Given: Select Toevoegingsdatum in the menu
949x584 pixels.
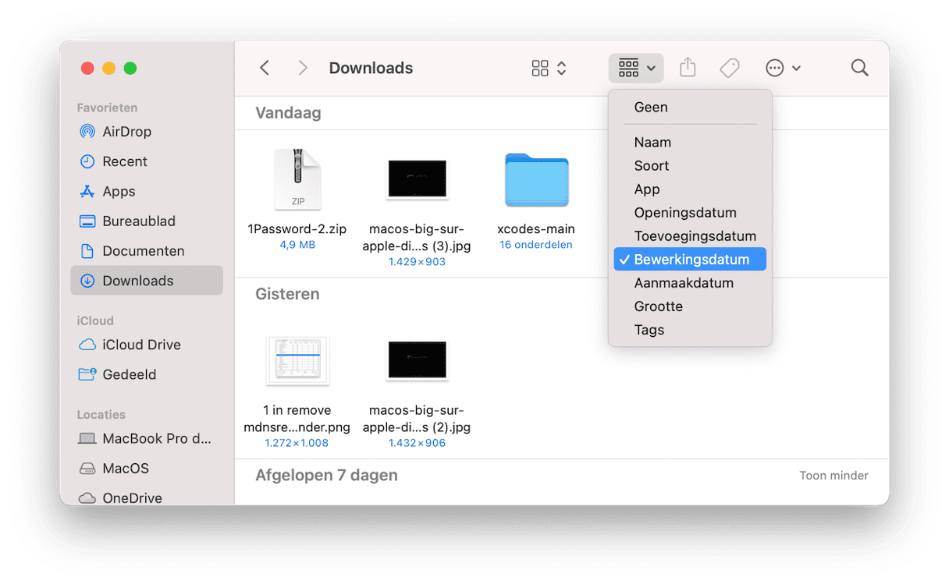Looking at the screenshot, I should tap(695, 236).
